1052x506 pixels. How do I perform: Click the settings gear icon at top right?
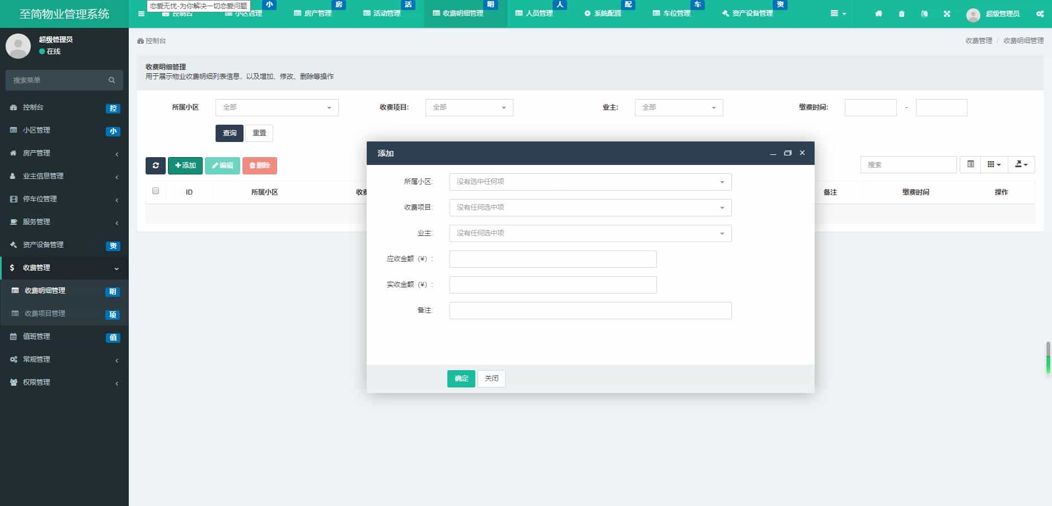pyautogui.click(x=1040, y=14)
